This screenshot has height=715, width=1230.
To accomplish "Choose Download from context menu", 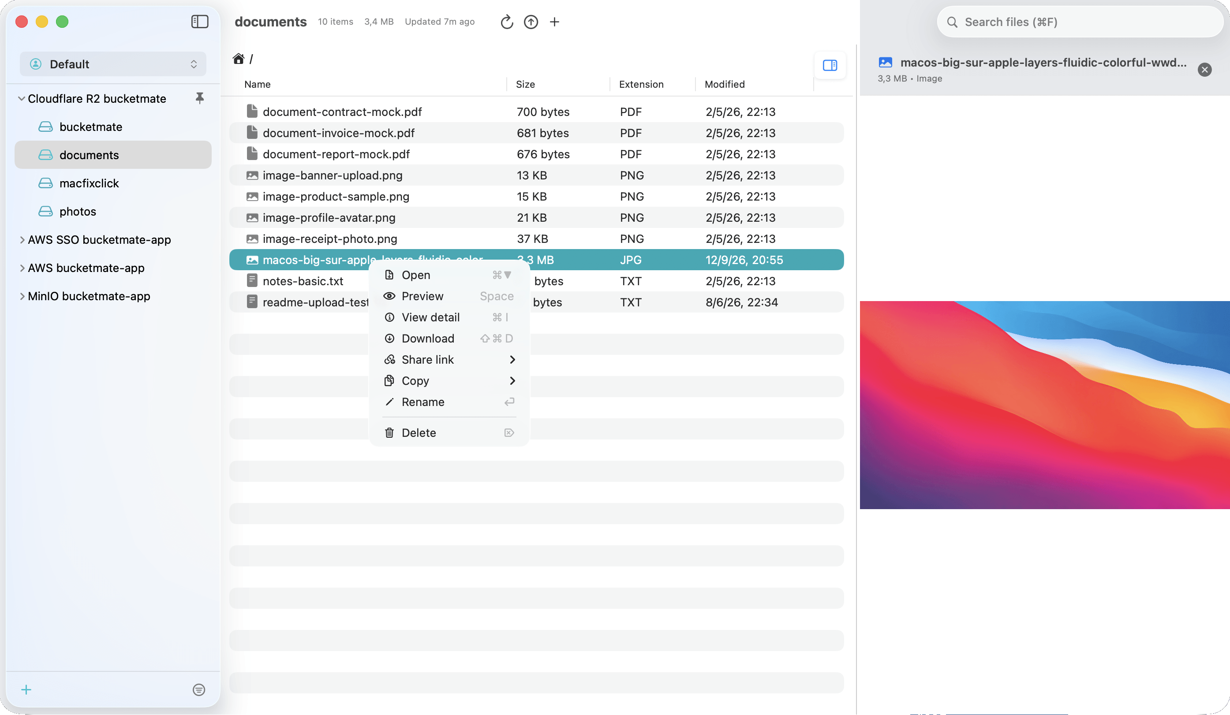I will [x=449, y=339].
